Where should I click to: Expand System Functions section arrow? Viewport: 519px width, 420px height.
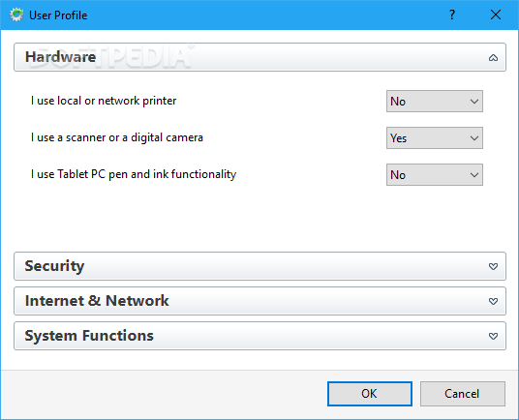493,337
